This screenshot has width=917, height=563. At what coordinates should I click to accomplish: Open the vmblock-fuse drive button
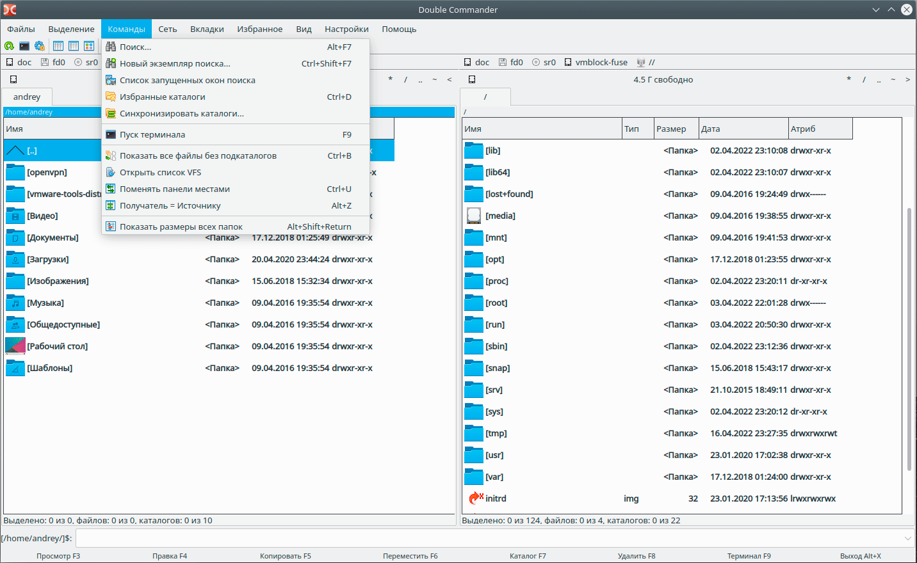tap(596, 62)
